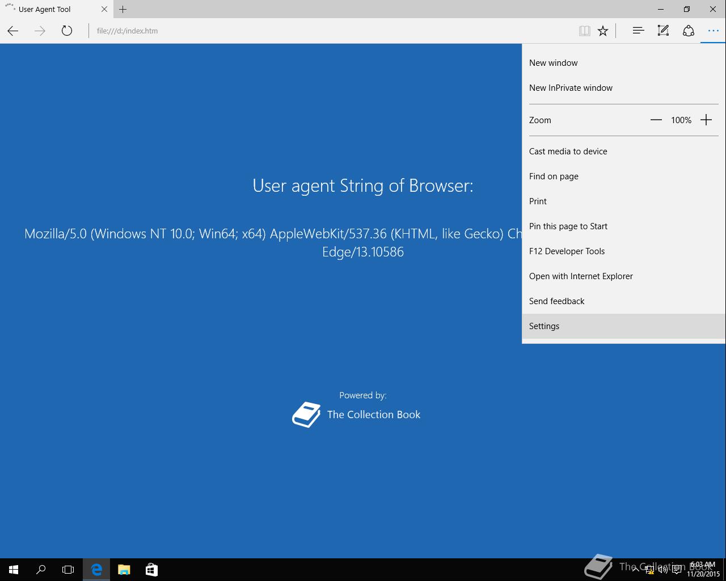The image size is (726, 581).
Task: Select the User Agent Tool tab
Action: (56, 9)
